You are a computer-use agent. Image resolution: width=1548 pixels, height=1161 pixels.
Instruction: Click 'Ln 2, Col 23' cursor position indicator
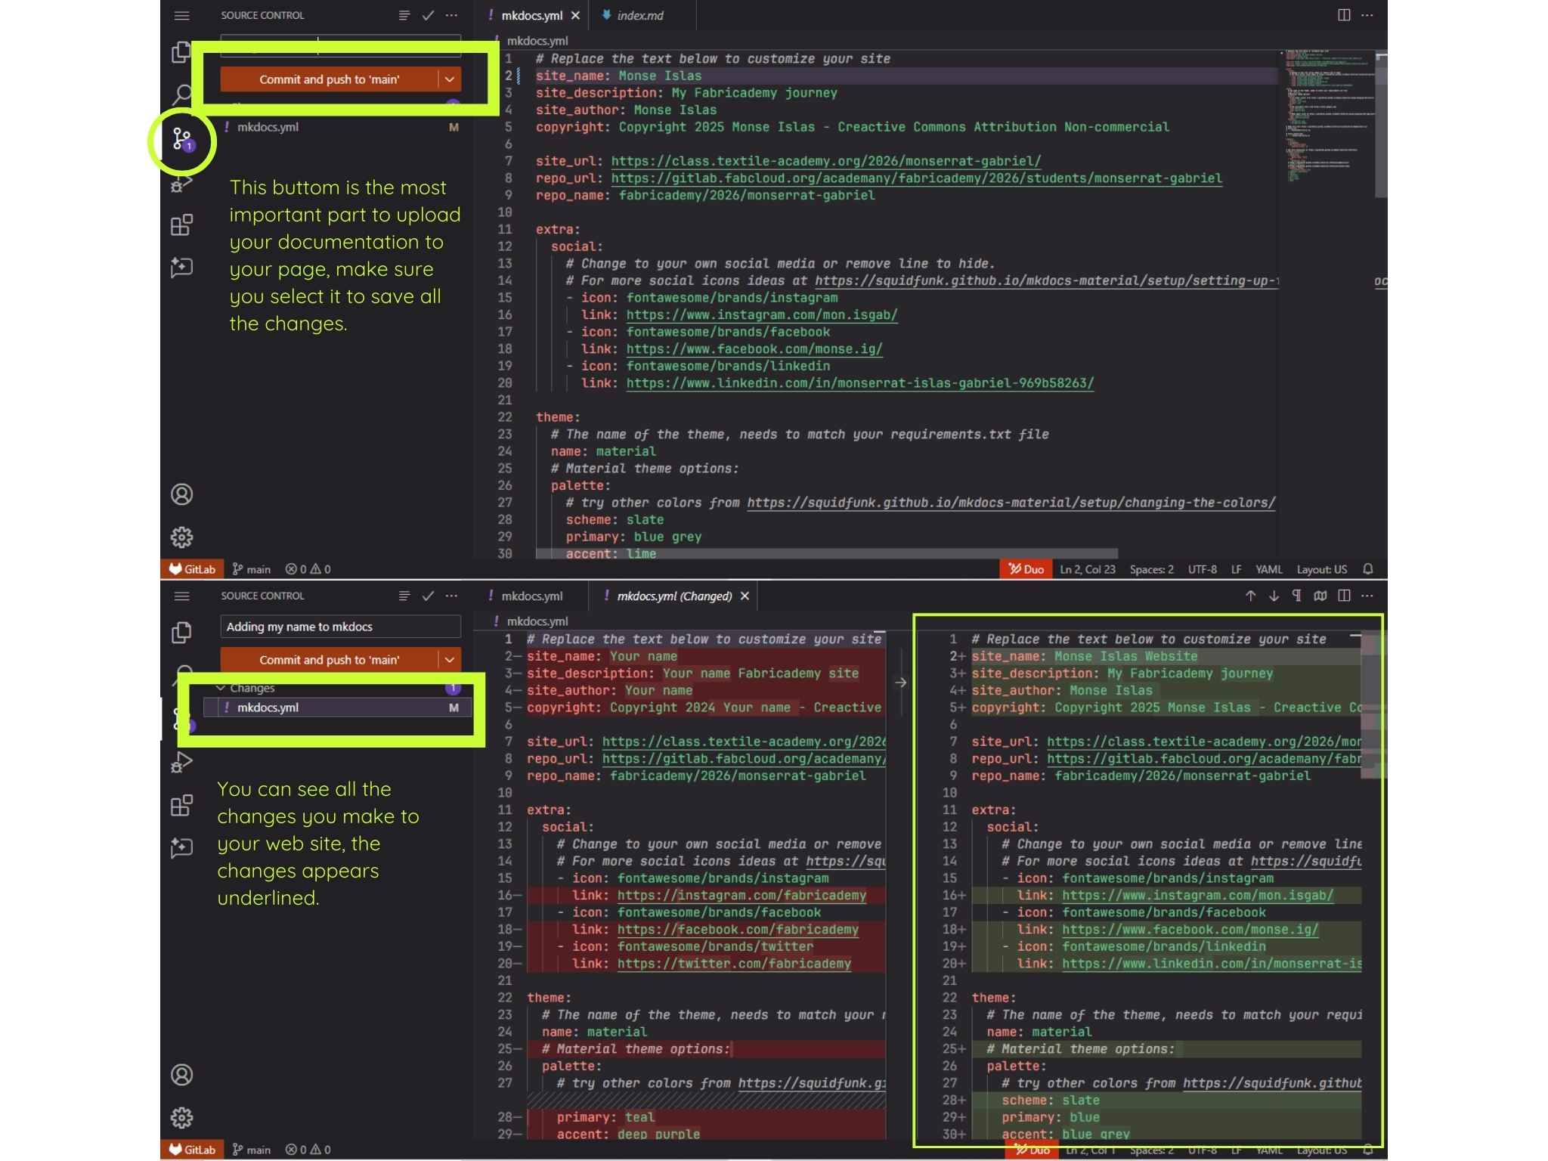[1087, 569]
